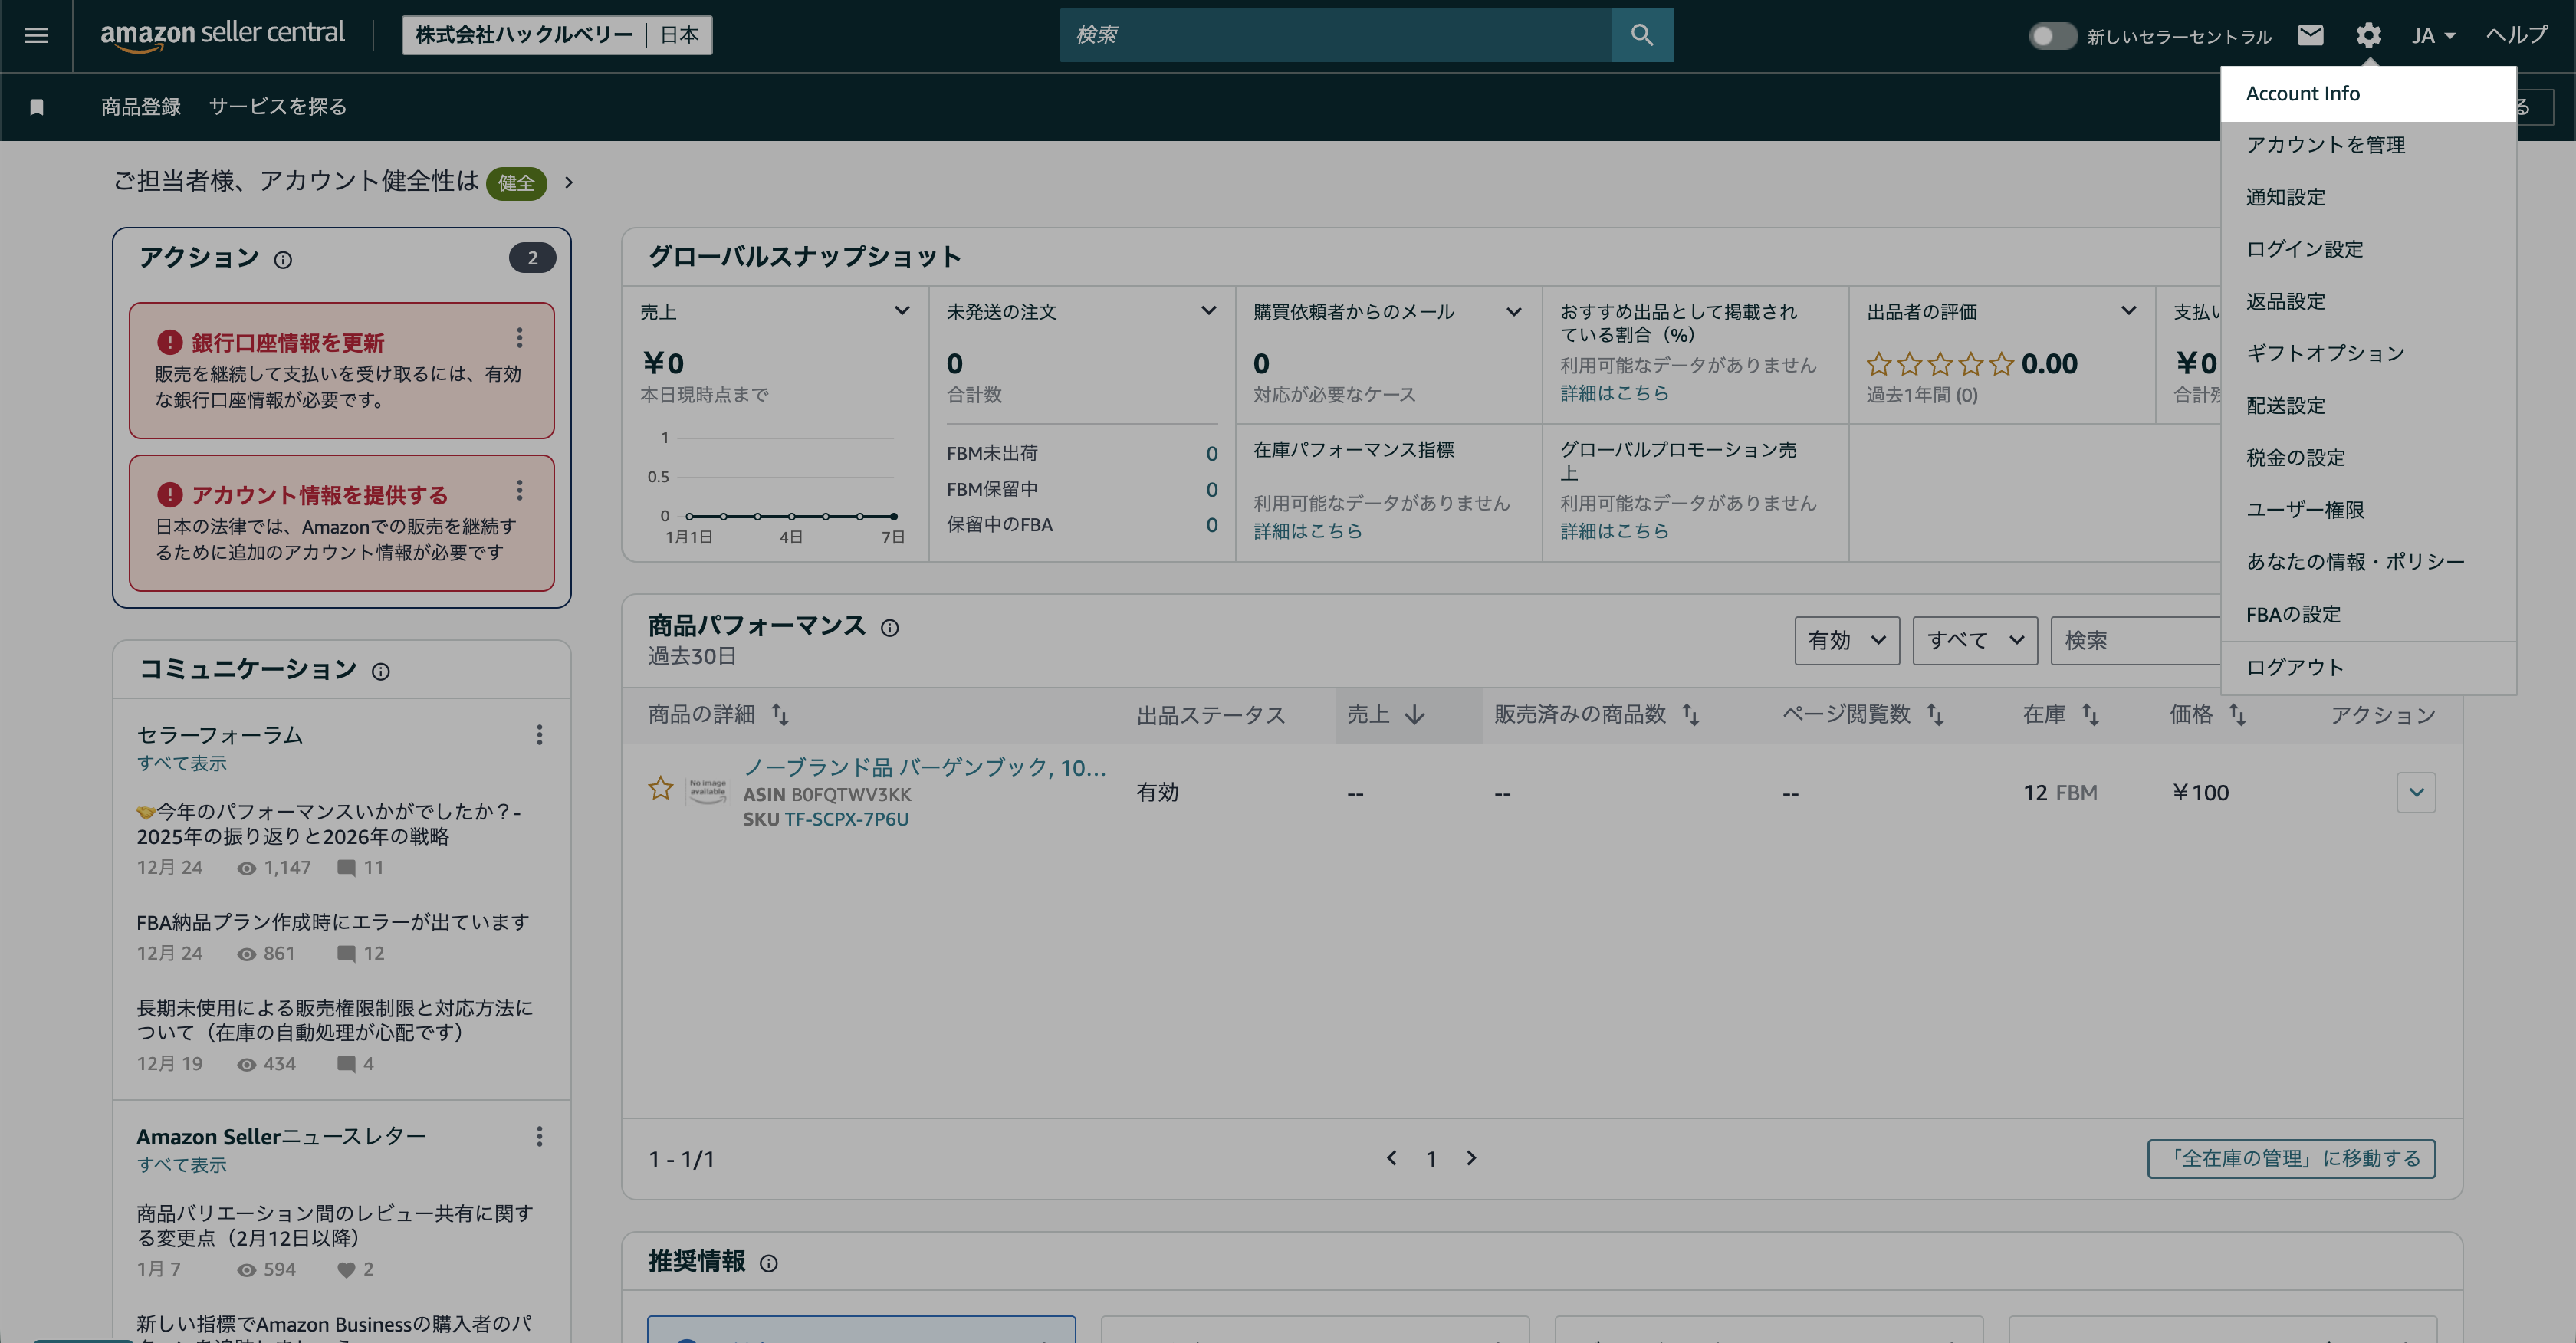The height and width of the screenshot is (1343, 2576).
Task: Open the JA language dropdown
Action: pos(2433,36)
